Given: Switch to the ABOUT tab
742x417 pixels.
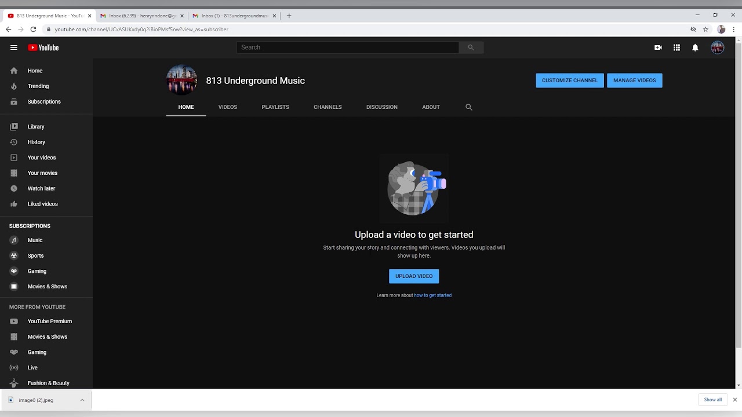Looking at the screenshot, I should [431, 107].
